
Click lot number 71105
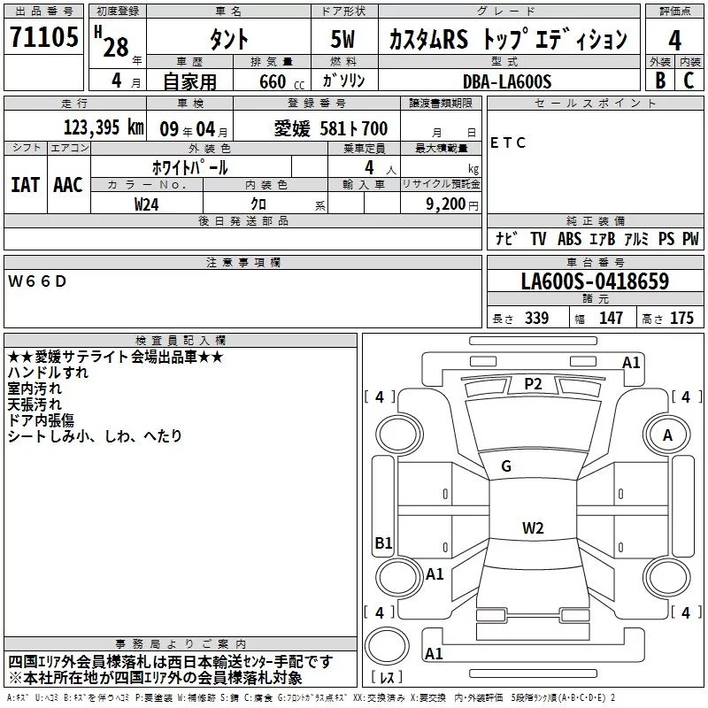point(43,37)
